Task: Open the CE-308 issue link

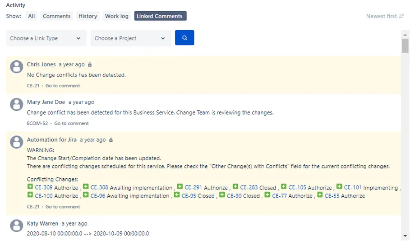Action: pyautogui.click(x=99, y=187)
